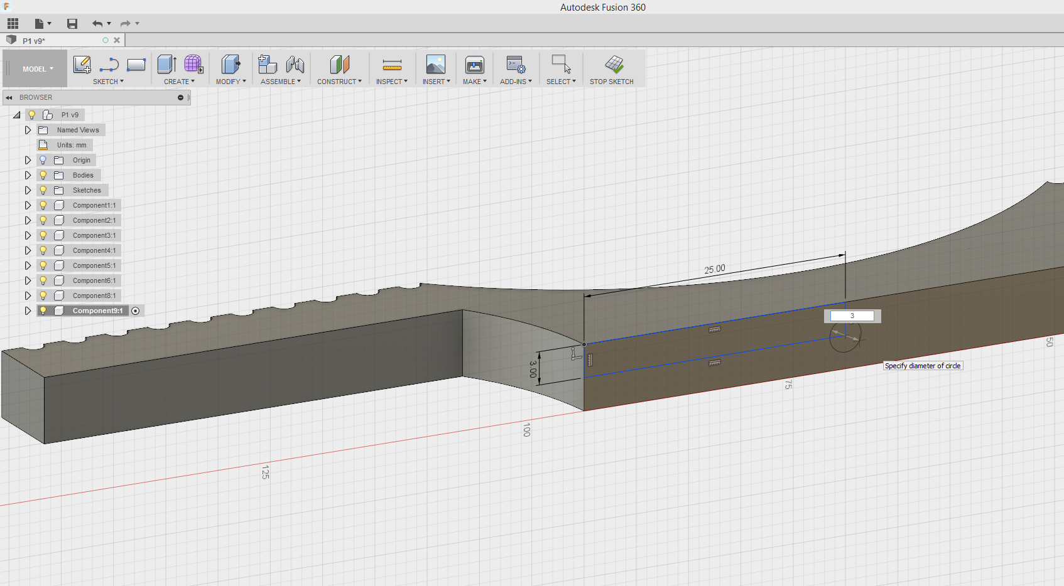Click the 3D Print make icon
The image size is (1064, 586).
pos(475,65)
